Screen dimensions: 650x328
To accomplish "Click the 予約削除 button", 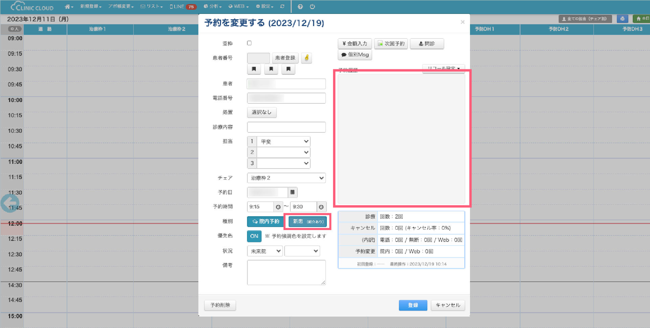I will tap(220, 305).
